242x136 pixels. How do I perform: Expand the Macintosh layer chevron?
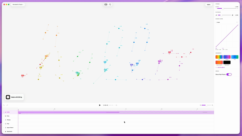[x=4, y=131]
